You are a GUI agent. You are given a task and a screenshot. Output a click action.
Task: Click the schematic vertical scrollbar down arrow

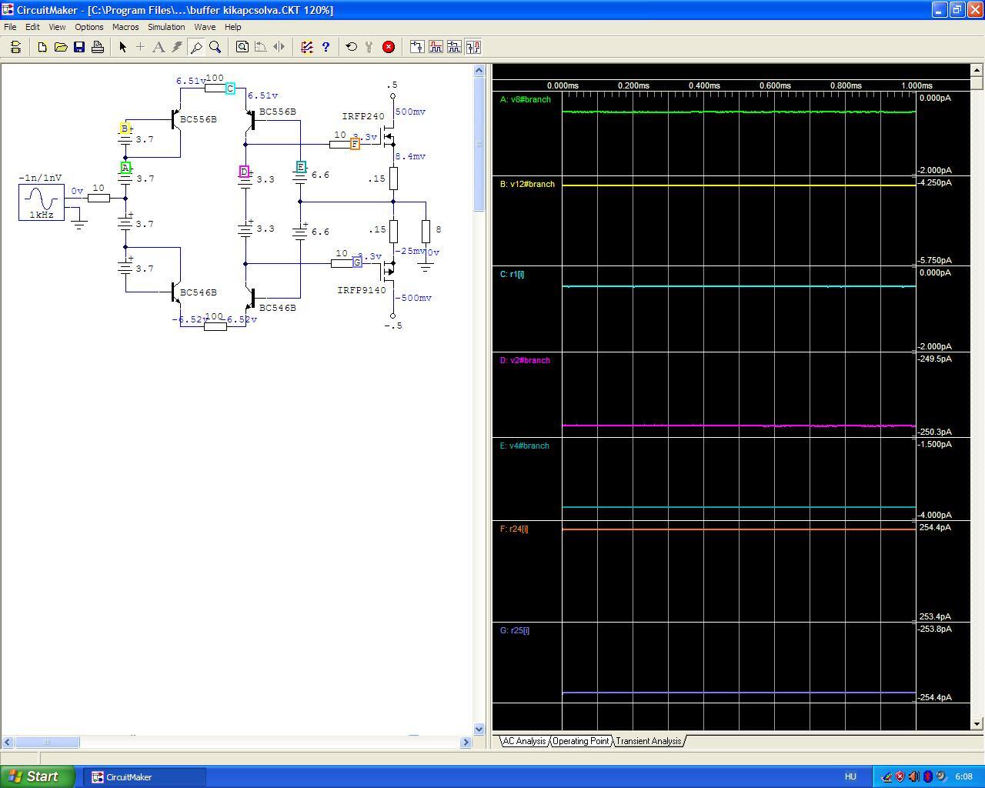pos(479,729)
